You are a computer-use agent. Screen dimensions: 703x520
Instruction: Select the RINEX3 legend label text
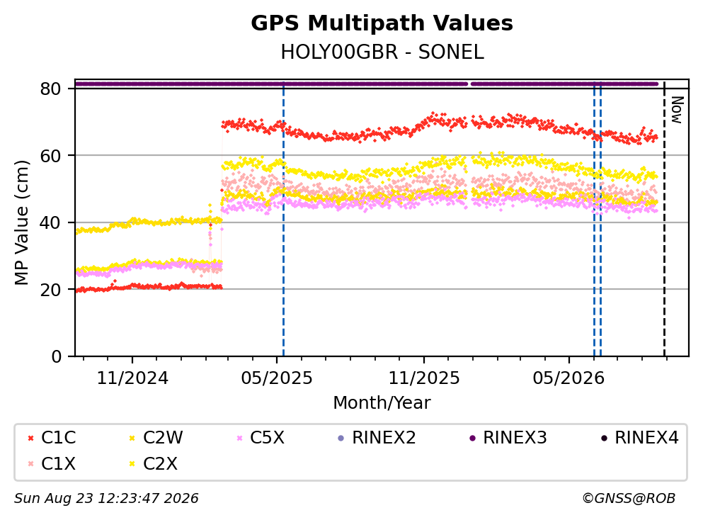coord(515,438)
